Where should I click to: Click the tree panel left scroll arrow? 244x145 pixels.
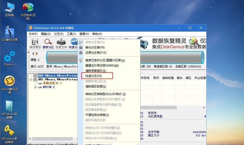pyautogui.click(x=30, y=139)
